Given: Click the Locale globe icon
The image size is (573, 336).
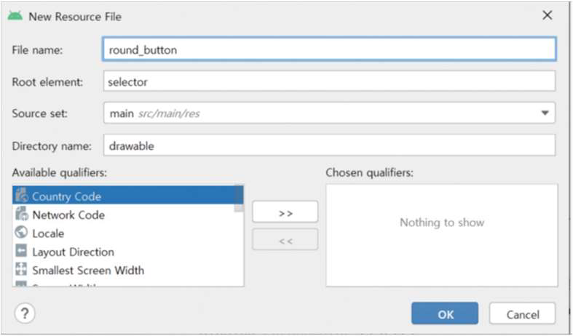Looking at the screenshot, I should [21, 232].
